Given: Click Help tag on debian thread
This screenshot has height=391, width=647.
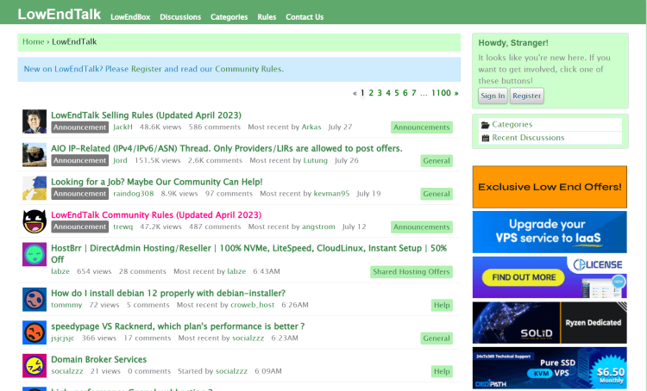Looking at the screenshot, I should [442, 305].
